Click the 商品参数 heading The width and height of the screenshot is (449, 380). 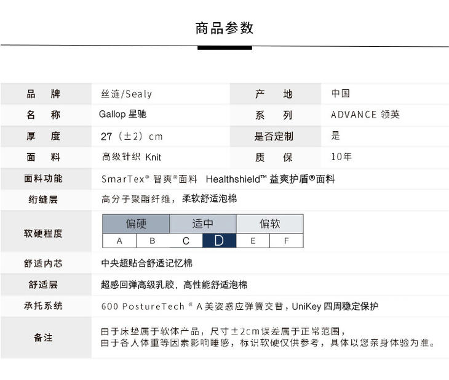pos(224,28)
